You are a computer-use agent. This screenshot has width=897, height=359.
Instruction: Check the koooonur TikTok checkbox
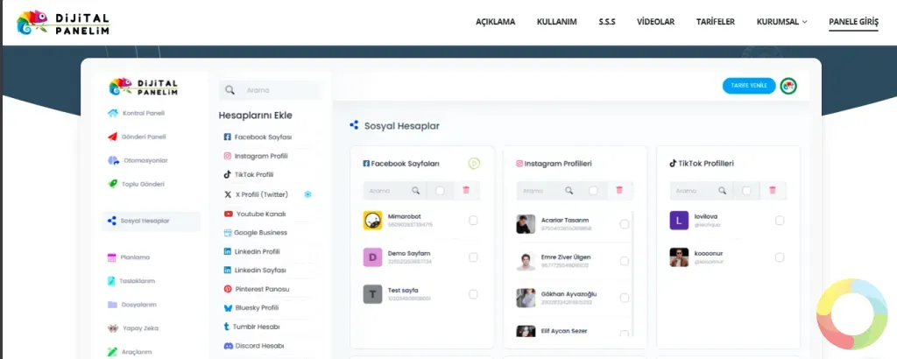(x=780, y=257)
